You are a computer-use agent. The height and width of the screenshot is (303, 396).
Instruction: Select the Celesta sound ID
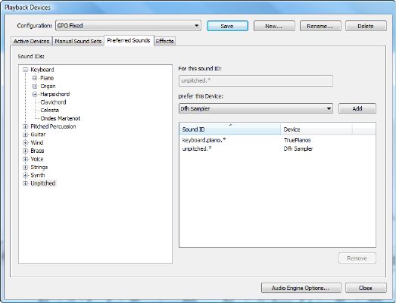50,110
